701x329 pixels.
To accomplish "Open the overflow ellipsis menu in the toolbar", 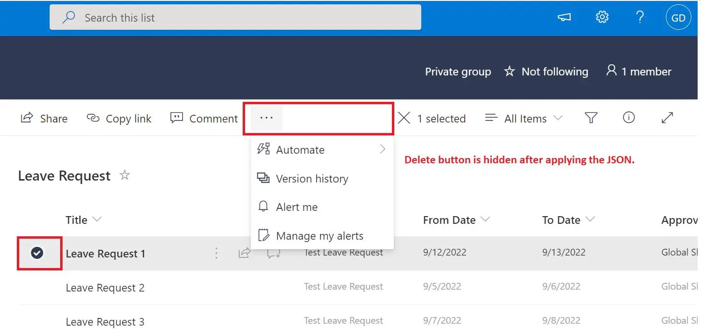I will pyautogui.click(x=266, y=118).
